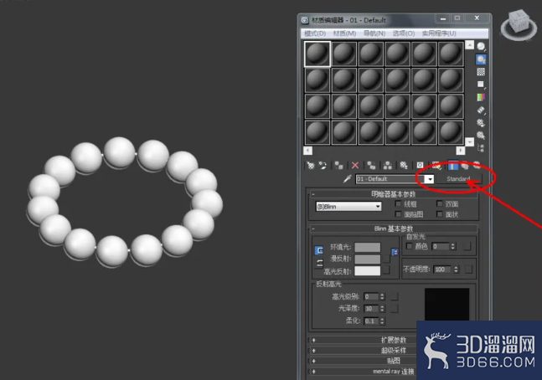Select the first material sample slot

click(x=317, y=54)
